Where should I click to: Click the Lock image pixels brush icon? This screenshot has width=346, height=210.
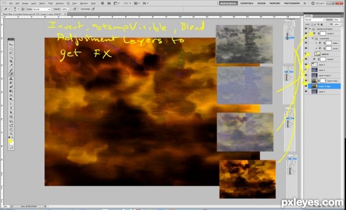[315, 24]
